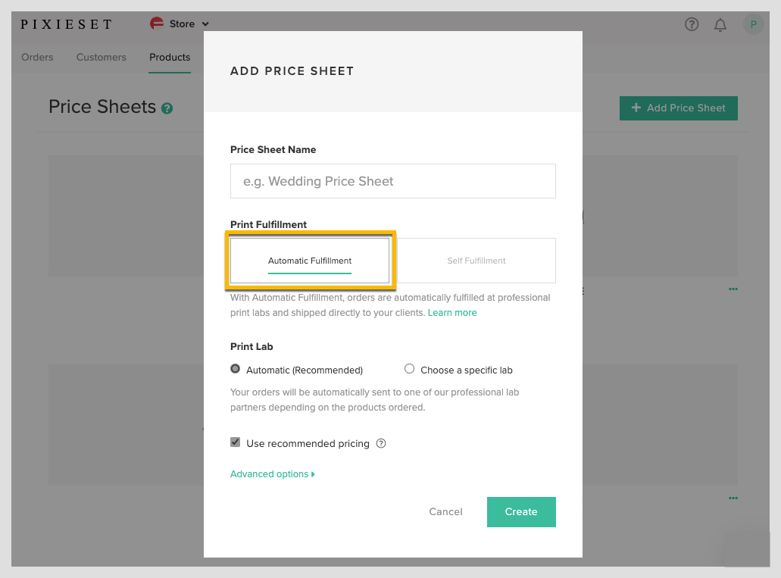The height and width of the screenshot is (578, 781).
Task: Select Choose a specific lab option
Action: pyautogui.click(x=410, y=369)
